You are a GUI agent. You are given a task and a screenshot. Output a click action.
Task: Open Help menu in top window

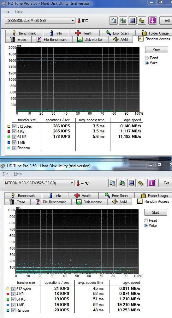pos(19,11)
